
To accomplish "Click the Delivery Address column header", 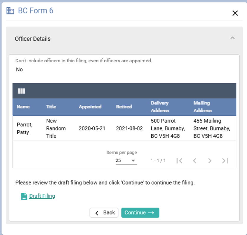I will (x=160, y=107).
